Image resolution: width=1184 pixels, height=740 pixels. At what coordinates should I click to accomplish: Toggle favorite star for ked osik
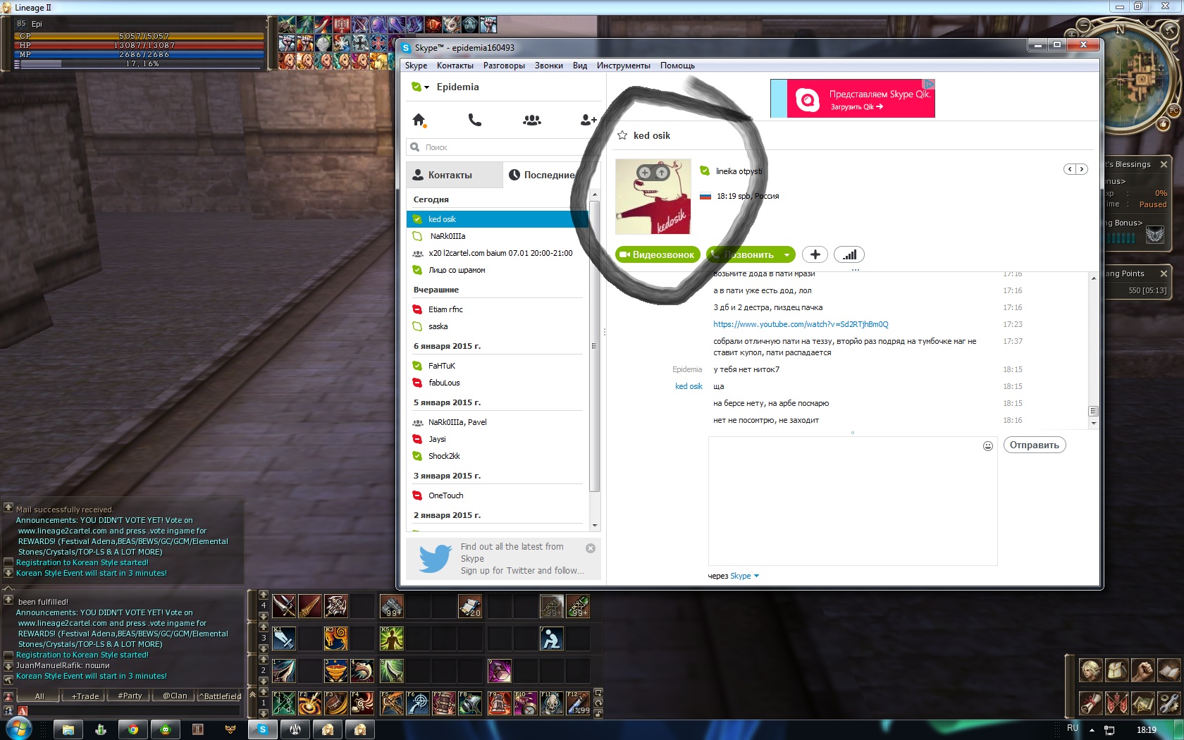pyautogui.click(x=622, y=135)
